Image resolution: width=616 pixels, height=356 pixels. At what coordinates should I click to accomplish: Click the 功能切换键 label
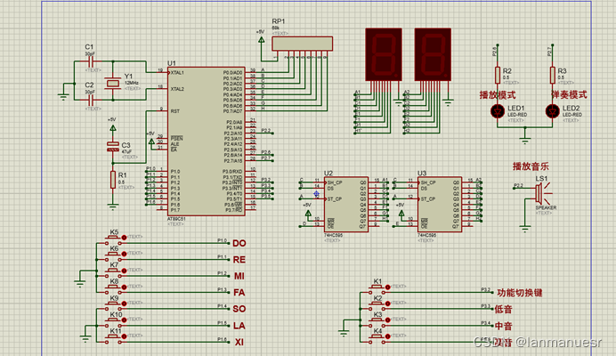click(520, 293)
